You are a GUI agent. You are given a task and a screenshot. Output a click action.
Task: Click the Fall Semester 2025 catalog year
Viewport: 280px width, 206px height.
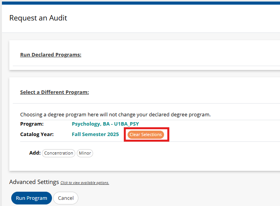pyautogui.click(x=95, y=134)
